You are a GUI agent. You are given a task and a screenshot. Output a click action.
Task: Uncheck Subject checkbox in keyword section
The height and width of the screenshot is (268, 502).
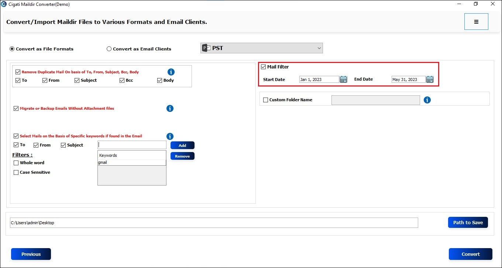click(x=63, y=145)
